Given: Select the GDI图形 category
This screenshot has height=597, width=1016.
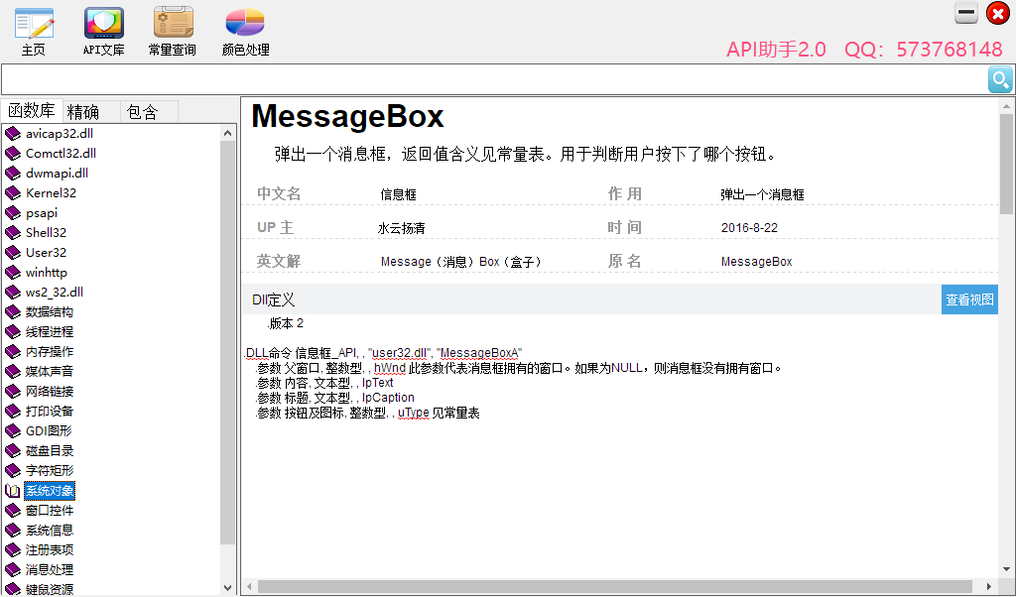Looking at the screenshot, I should 49,431.
